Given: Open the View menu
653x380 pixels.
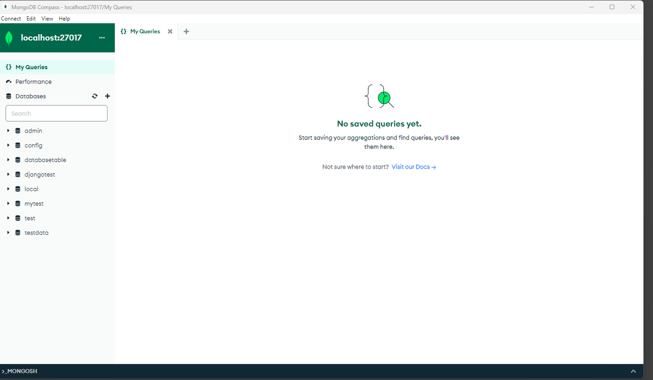Looking at the screenshot, I should (47, 18).
